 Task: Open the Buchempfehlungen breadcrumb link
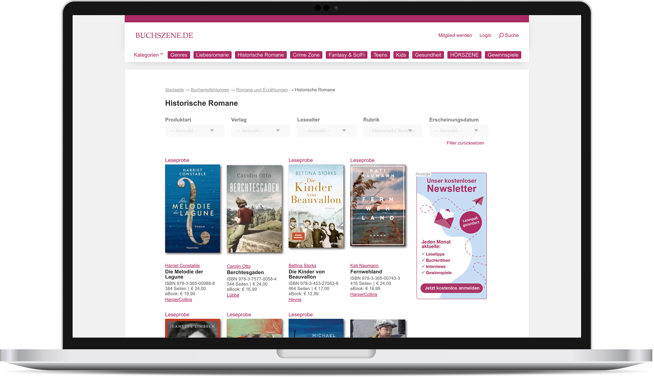click(210, 90)
